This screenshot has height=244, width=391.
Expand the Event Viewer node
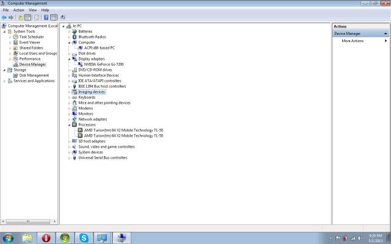[10, 42]
